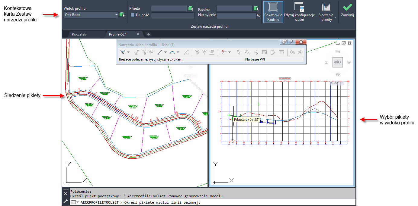The width and height of the screenshot is (418, 206).
Task: Select the Profile-5E* drawing tab
Action: point(117,34)
